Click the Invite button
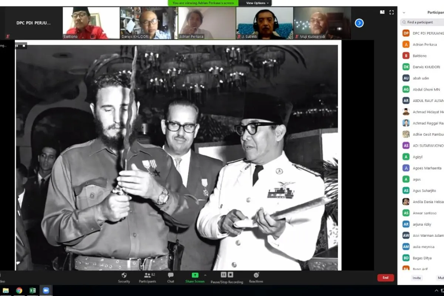This screenshot has width=444, height=296. pyautogui.click(x=417, y=278)
